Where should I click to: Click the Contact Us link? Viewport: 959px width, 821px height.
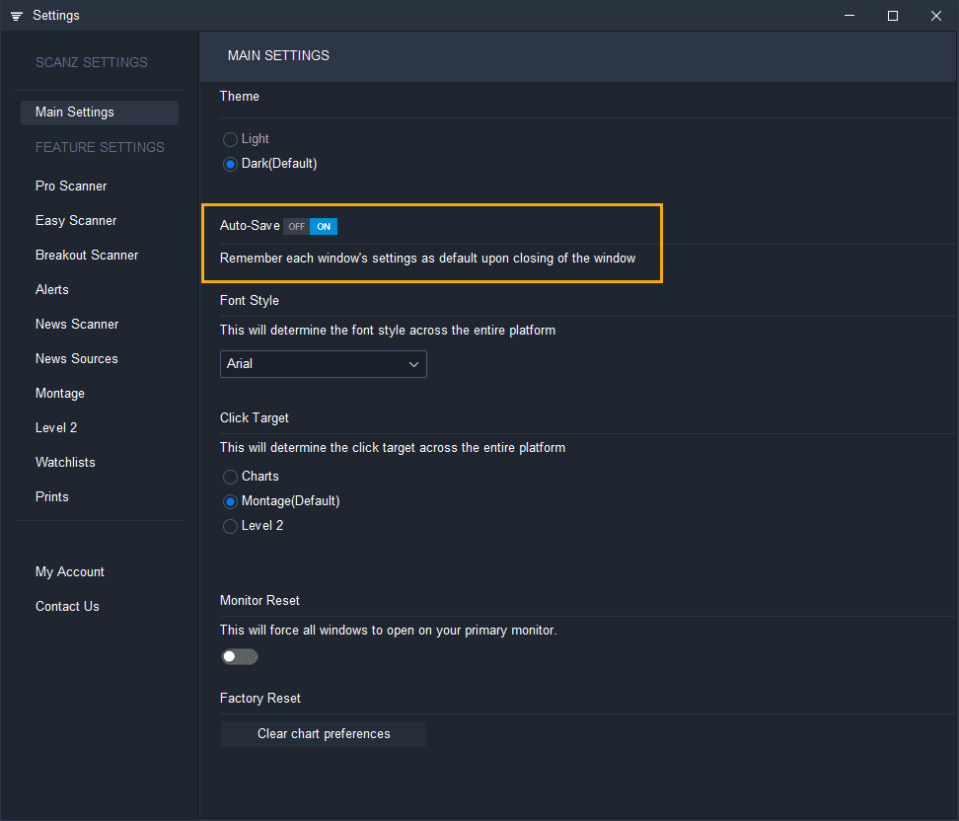(x=67, y=606)
